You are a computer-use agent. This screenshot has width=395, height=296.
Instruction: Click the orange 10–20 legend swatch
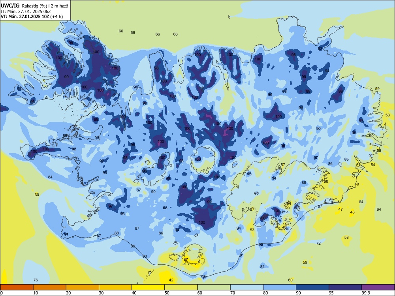point(50,287)
